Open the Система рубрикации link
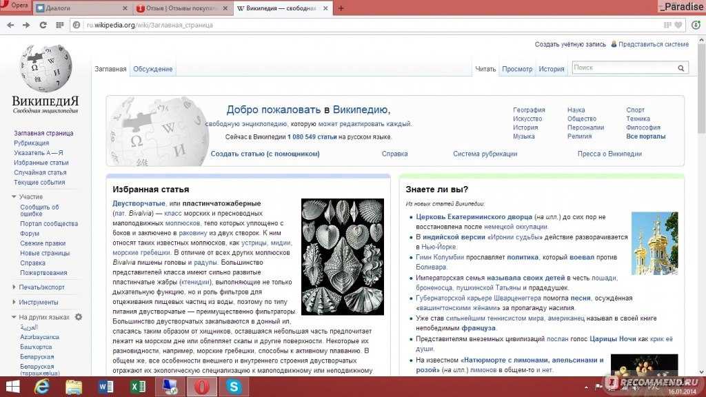Viewport: 706px width, 397px height. 485,154
